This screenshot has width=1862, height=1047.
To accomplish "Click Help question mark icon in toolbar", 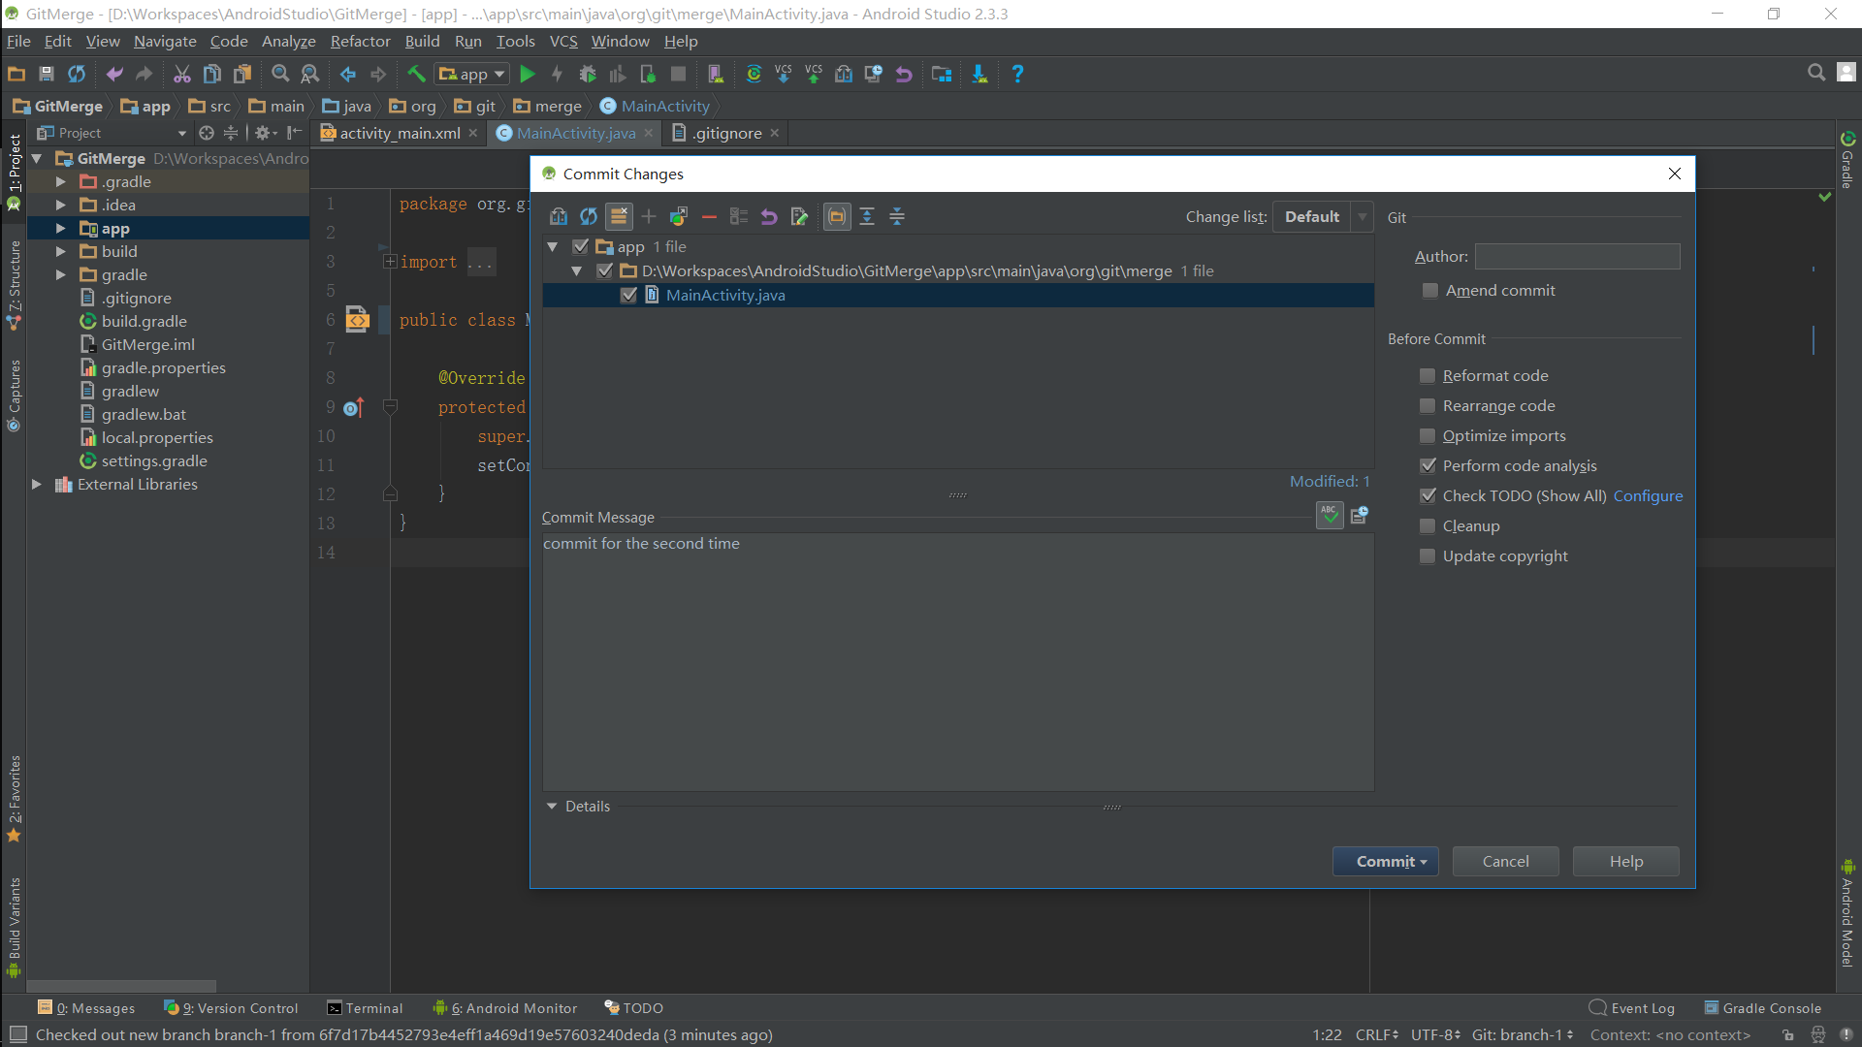I will 1017,74.
